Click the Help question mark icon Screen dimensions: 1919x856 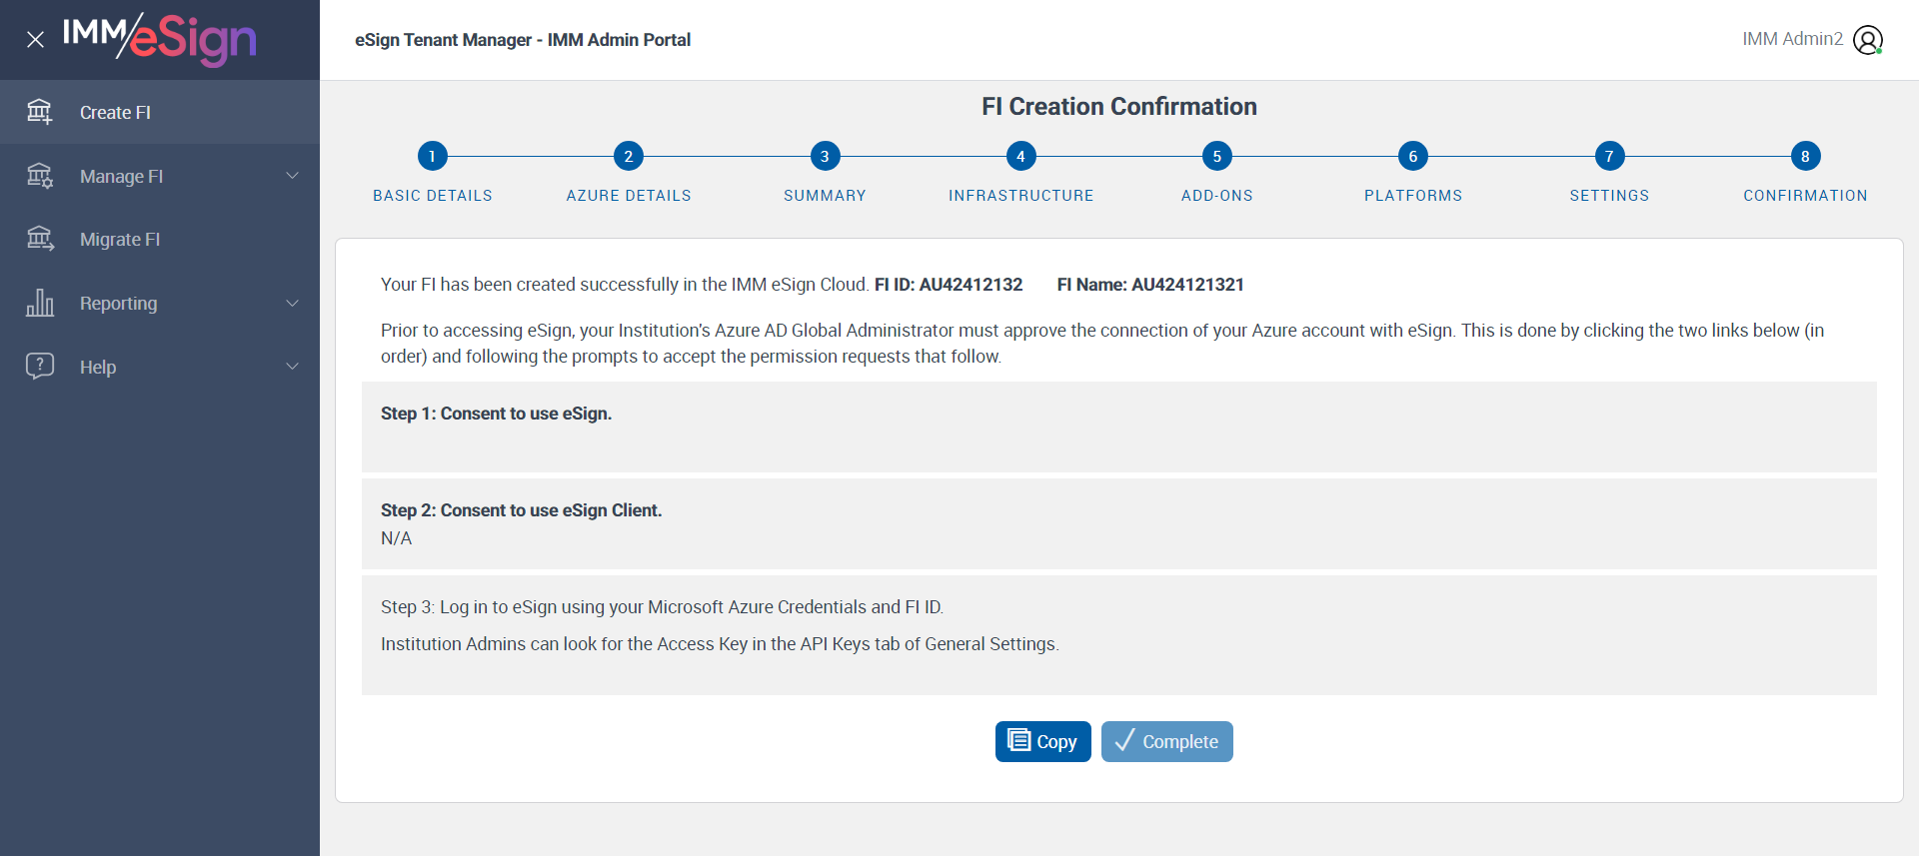click(x=40, y=366)
